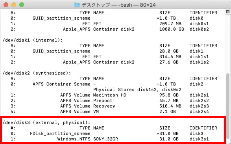Select the identifier 'disk3s1'

(x=199, y=139)
